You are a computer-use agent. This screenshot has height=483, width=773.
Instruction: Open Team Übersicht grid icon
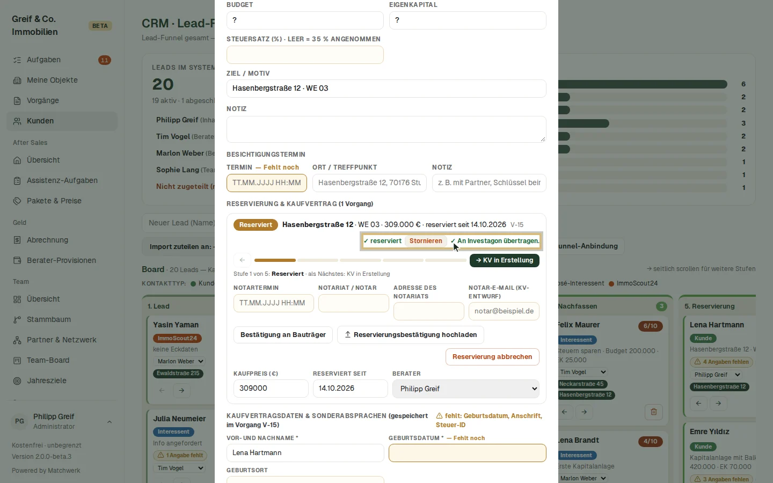pyautogui.click(x=17, y=299)
